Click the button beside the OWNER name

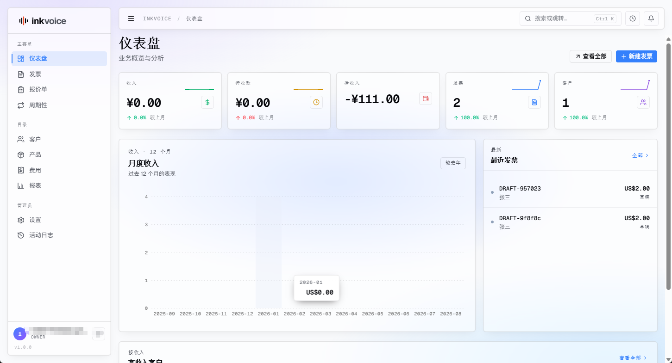(x=99, y=334)
